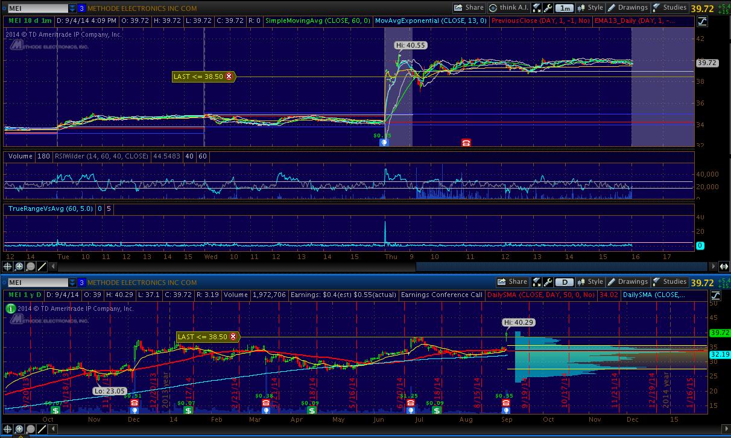The image size is (731, 438).
Task: Click the crosshair pan tool icon
Action: point(8,266)
